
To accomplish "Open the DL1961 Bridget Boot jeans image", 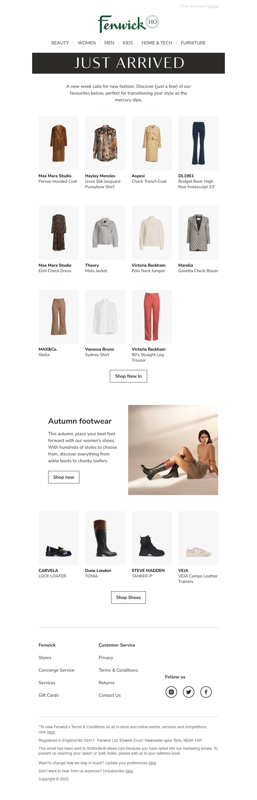I will click(x=198, y=143).
